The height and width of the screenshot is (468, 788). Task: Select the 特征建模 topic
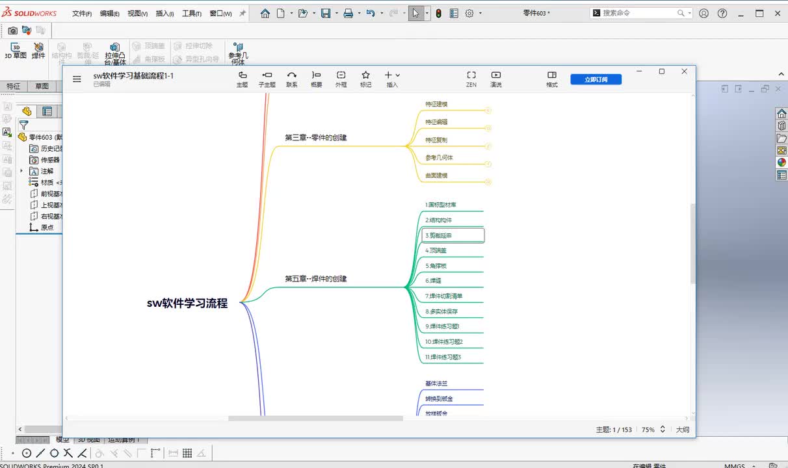click(x=436, y=104)
